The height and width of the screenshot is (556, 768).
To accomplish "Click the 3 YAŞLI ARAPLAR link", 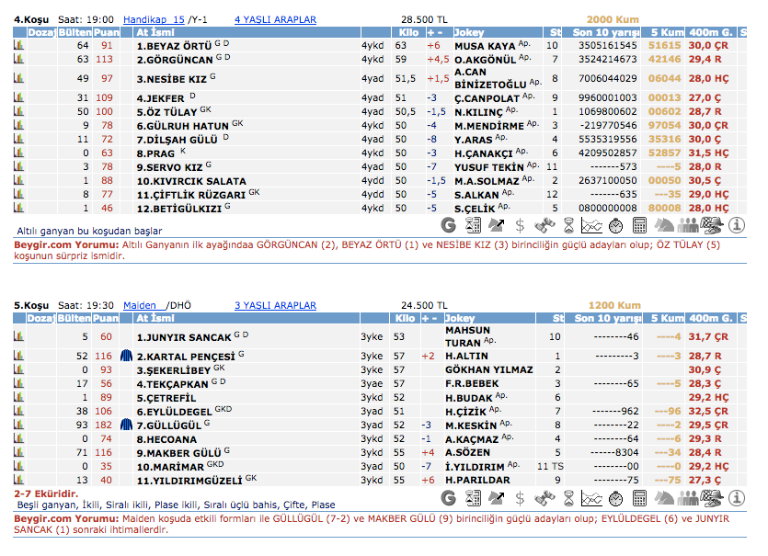I will pos(275,305).
